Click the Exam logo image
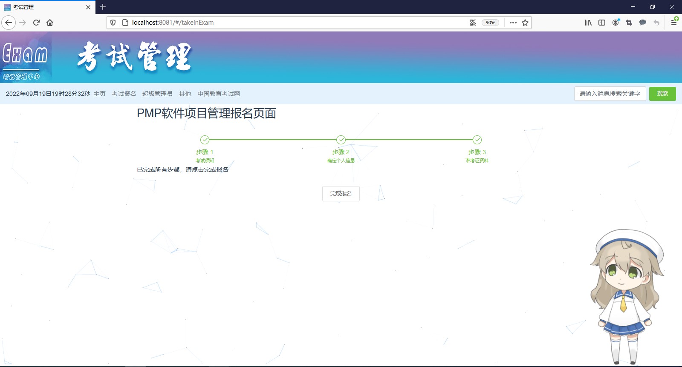This screenshot has height=367, width=682. point(26,57)
